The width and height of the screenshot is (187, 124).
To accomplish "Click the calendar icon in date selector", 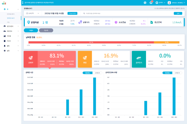I will tap(27, 13).
